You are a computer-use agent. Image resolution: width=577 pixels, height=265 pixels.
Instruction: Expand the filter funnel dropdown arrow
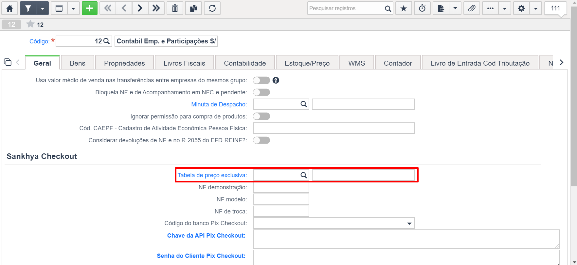coord(43,8)
